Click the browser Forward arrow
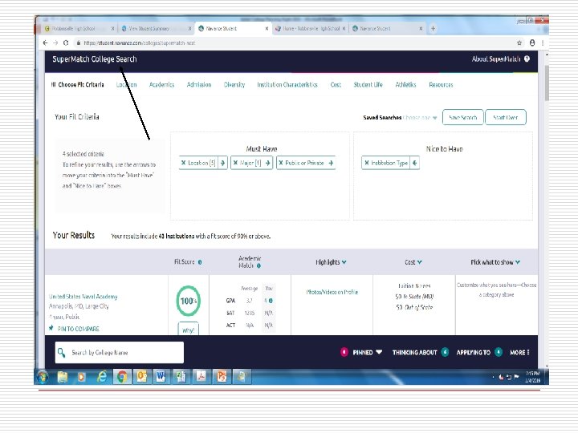 [55, 42]
